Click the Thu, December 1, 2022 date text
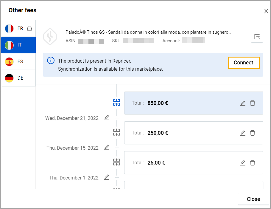 [74, 178]
